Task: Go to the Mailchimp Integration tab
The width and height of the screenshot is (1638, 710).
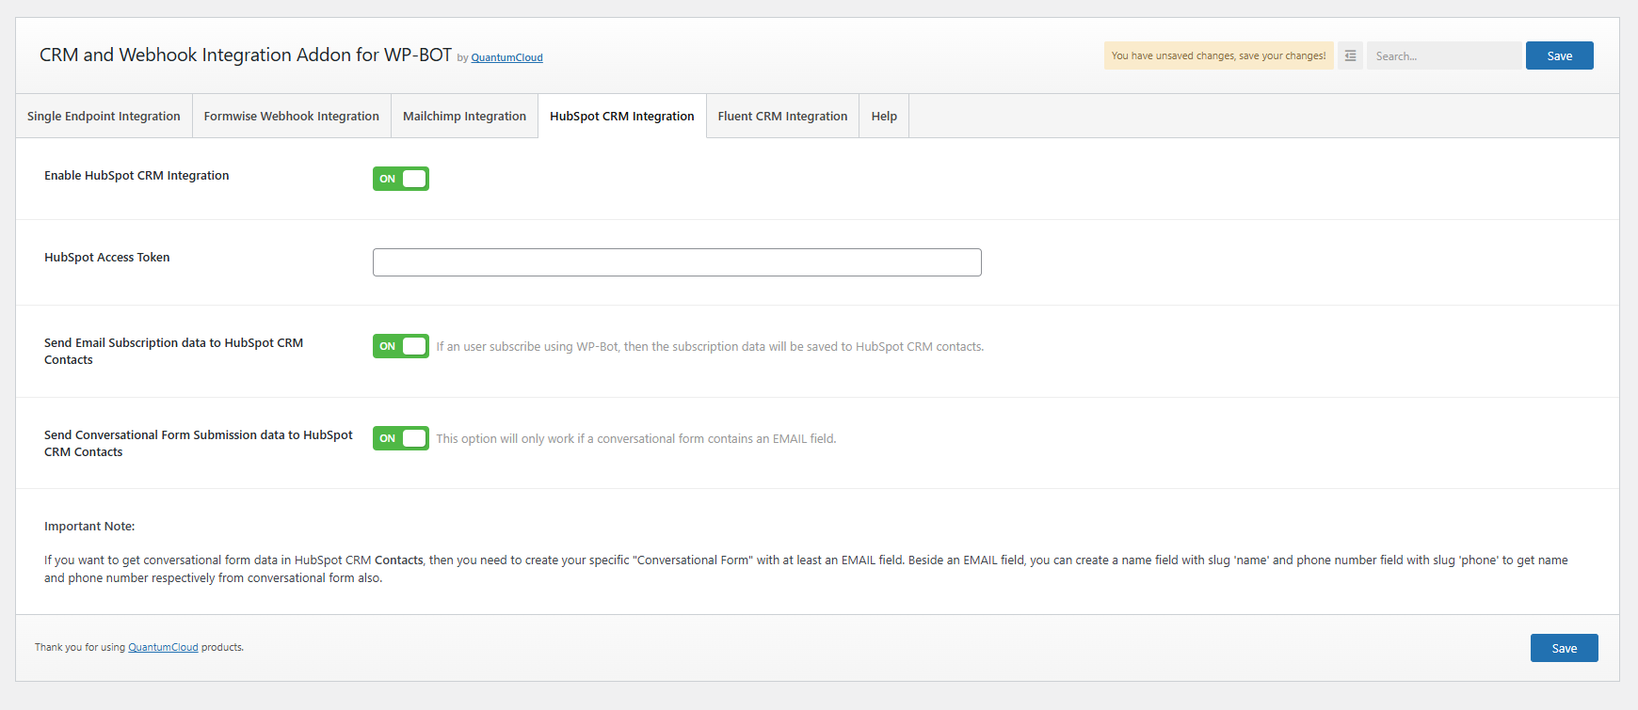Action: coord(464,117)
